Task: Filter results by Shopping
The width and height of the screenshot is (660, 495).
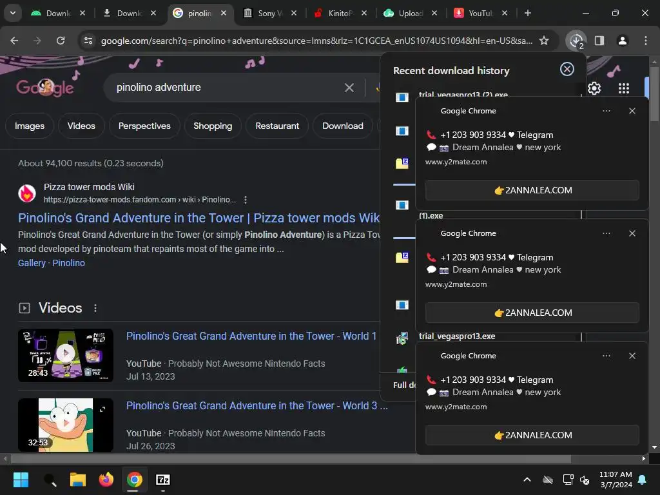Action: [x=213, y=126]
